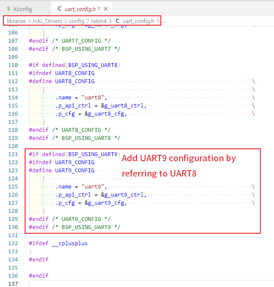Click the uart_config.h breadcrumb file name
The width and height of the screenshot is (274, 287).
click(x=138, y=21)
